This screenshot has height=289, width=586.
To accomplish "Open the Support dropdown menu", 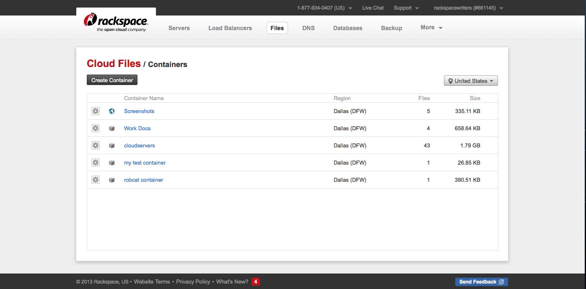I will point(406,8).
